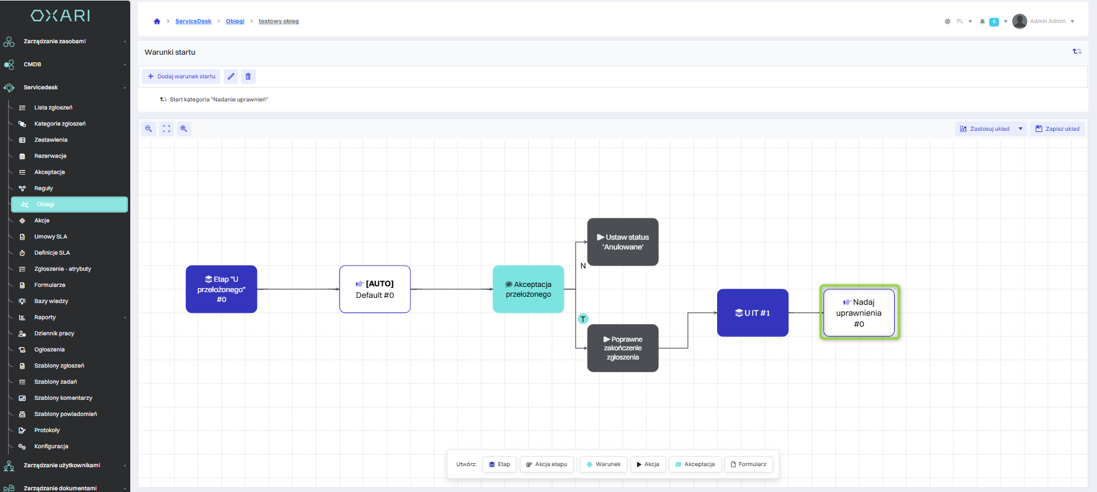Click the pencil edit start condition icon

click(x=231, y=76)
